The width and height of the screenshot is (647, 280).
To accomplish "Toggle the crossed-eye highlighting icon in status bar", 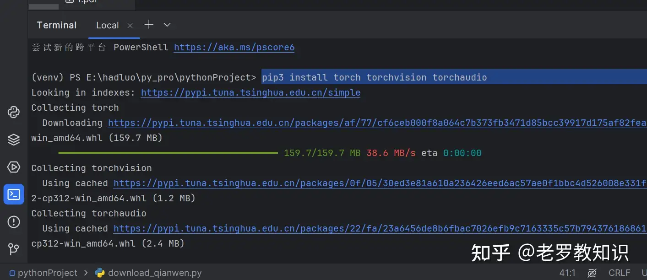I will 592,272.
